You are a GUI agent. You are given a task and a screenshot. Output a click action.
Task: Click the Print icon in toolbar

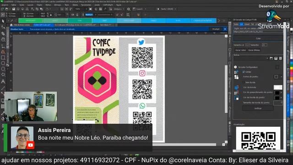(x=27, y=9)
